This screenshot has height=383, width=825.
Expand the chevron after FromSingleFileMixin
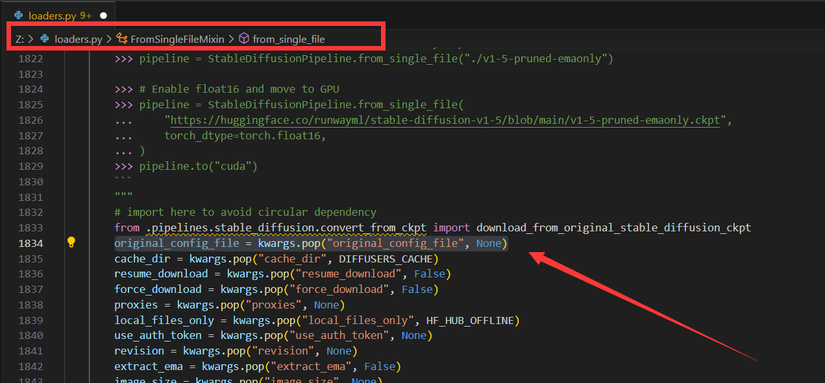(x=230, y=39)
